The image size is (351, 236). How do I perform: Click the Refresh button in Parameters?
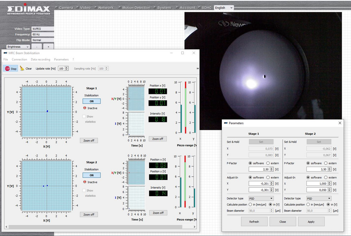[254, 222]
